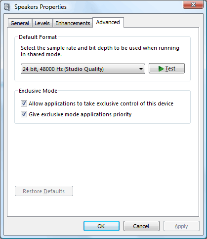The width and height of the screenshot is (207, 239).
Task: Click Restore Defaults button
Action: pyautogui.click(x=44, y=191)
